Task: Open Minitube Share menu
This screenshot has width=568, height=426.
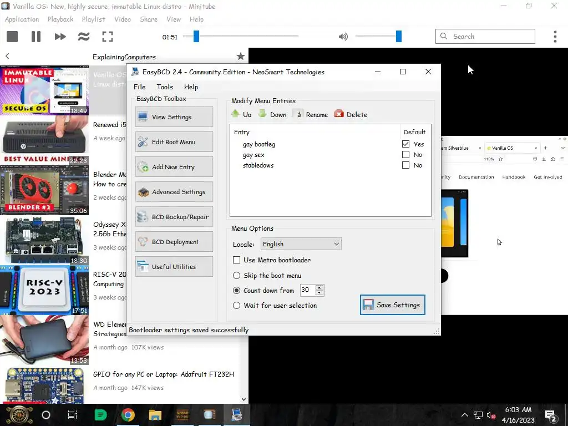Action: coord(149,19)
